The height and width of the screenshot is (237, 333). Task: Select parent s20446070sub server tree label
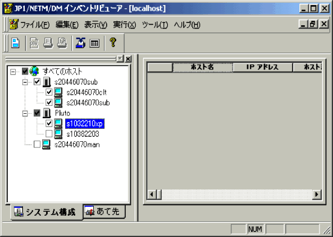pos(76,82)
